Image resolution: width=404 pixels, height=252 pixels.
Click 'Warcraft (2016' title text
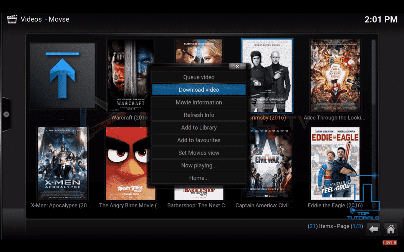[129, 118]
